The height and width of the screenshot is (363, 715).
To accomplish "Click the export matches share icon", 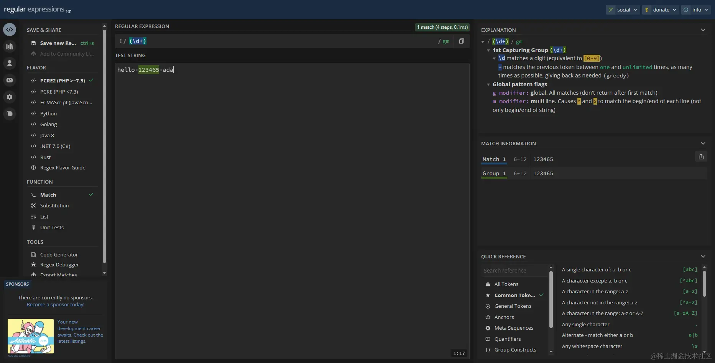I will click(x=701, y=156).
